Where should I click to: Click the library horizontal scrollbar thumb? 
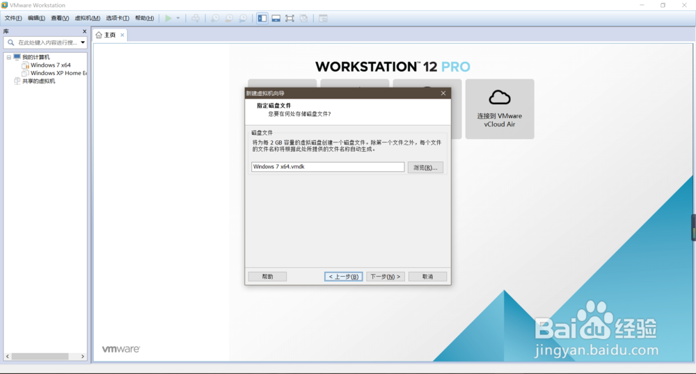[x=40, y=357]
